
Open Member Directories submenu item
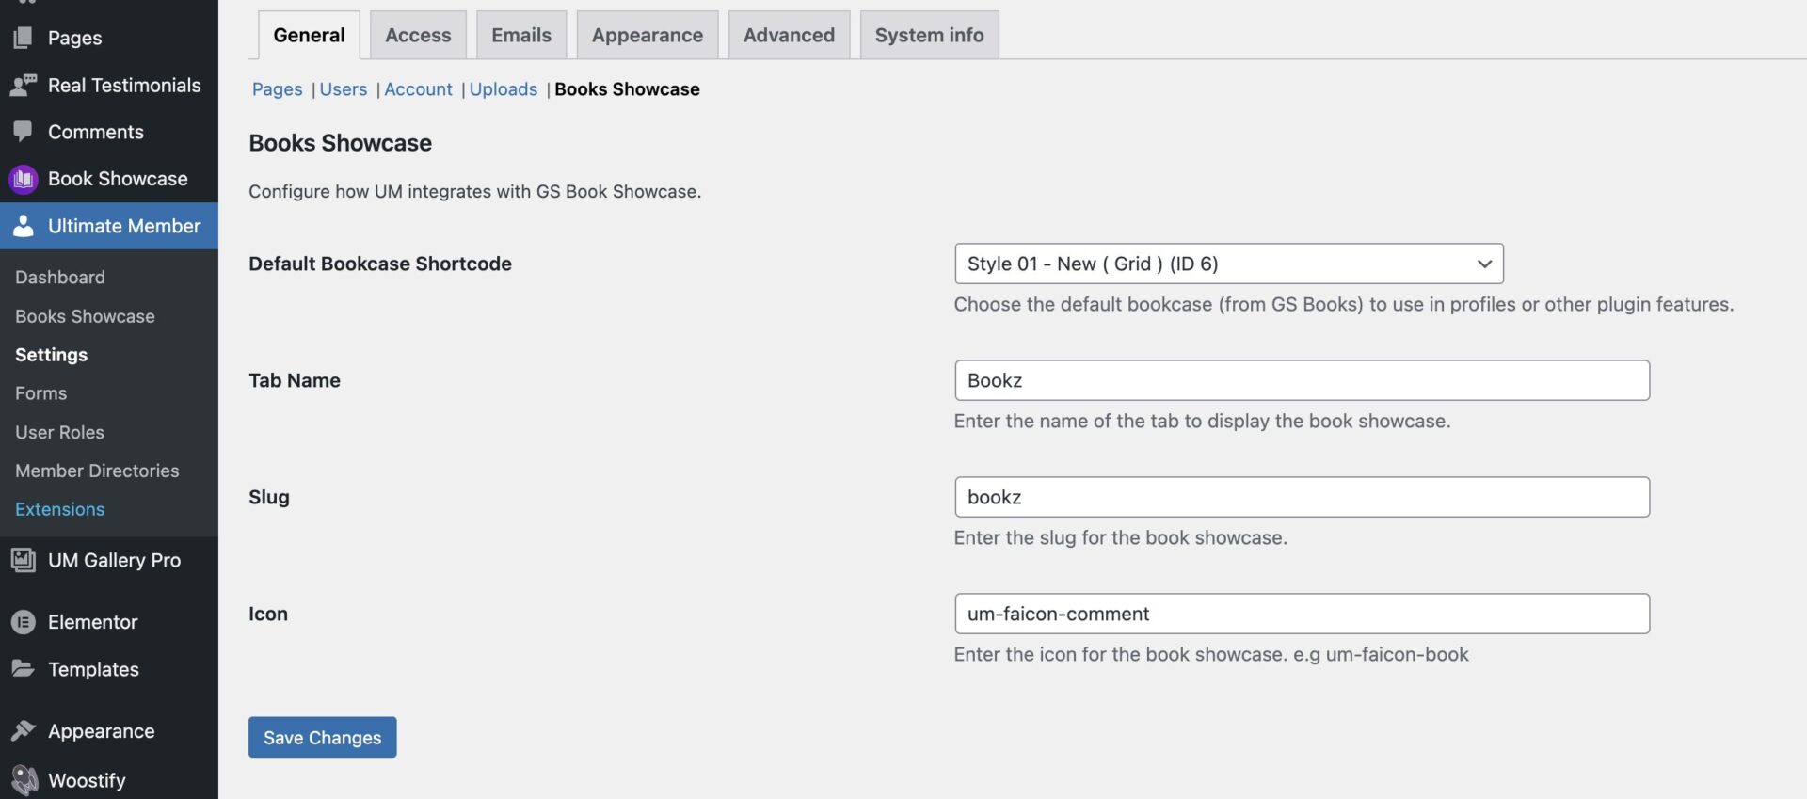coord(97,471)
